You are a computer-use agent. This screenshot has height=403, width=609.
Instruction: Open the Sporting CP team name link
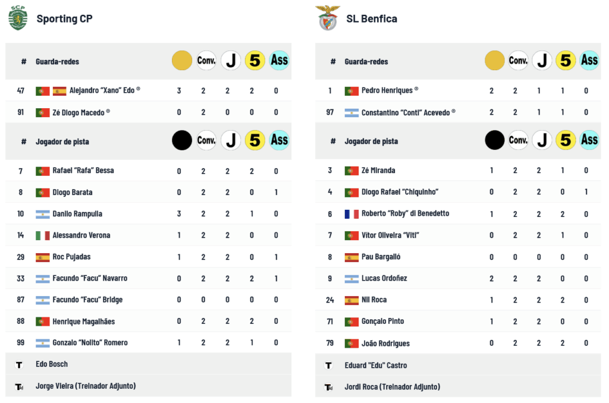(x=64, y=18)
